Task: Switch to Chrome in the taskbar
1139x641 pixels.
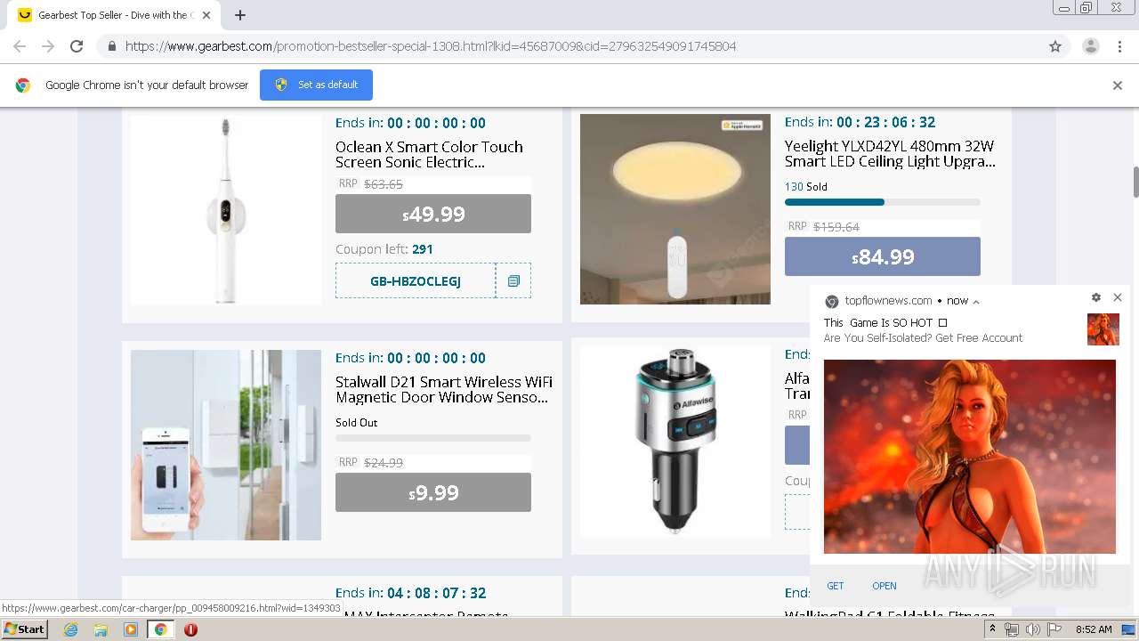Action: point(161,629)
